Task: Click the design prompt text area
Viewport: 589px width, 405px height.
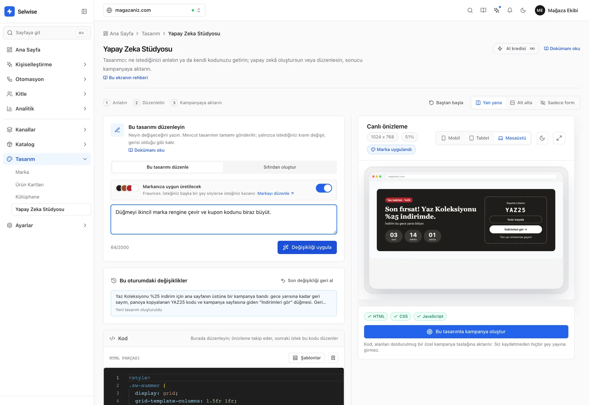Action: (224, 219)
